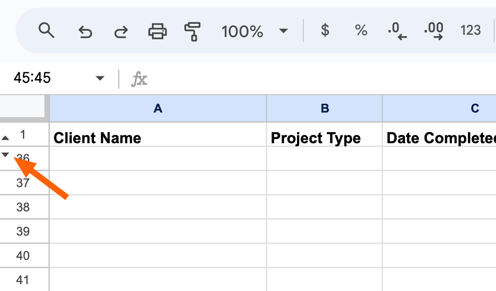Screen dimensions: 496x291
Task: Select column A header
Action: pyautogui.click(x=158, y=108)
